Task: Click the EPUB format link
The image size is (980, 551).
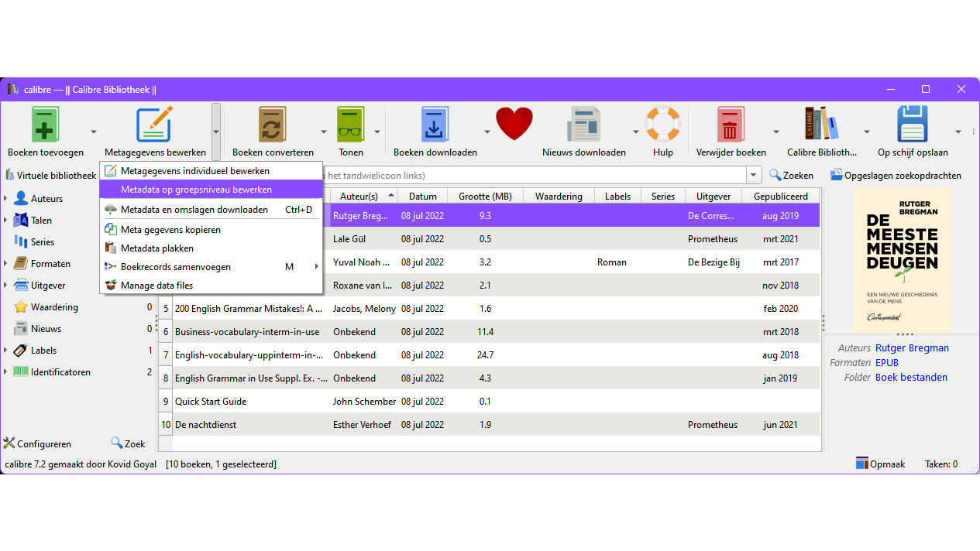Action: [x=887, y=363]
